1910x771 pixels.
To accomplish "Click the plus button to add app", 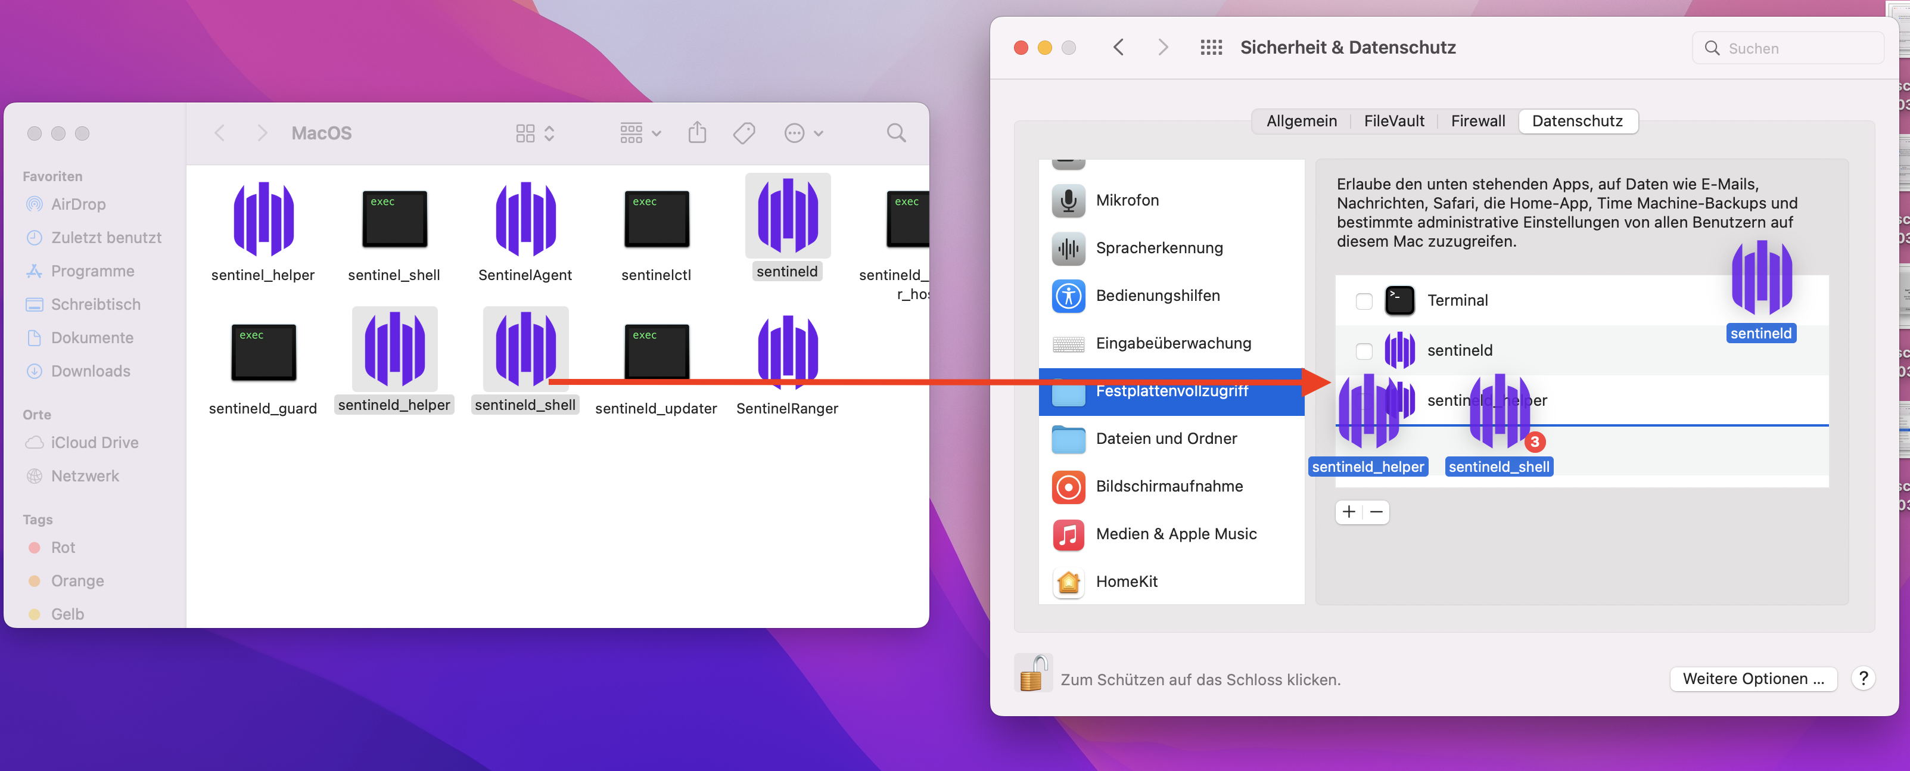I will click(1349, 512).
